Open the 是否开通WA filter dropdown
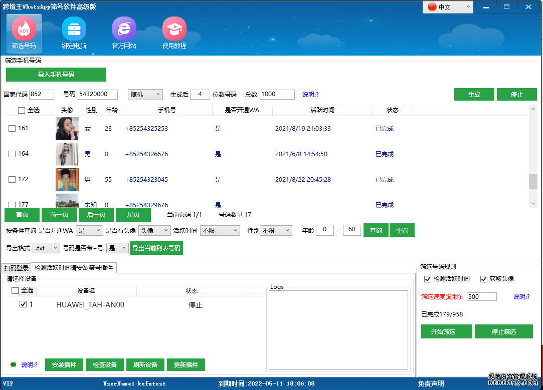This screenshot has height=390, width=543. (x=89, y=231)
